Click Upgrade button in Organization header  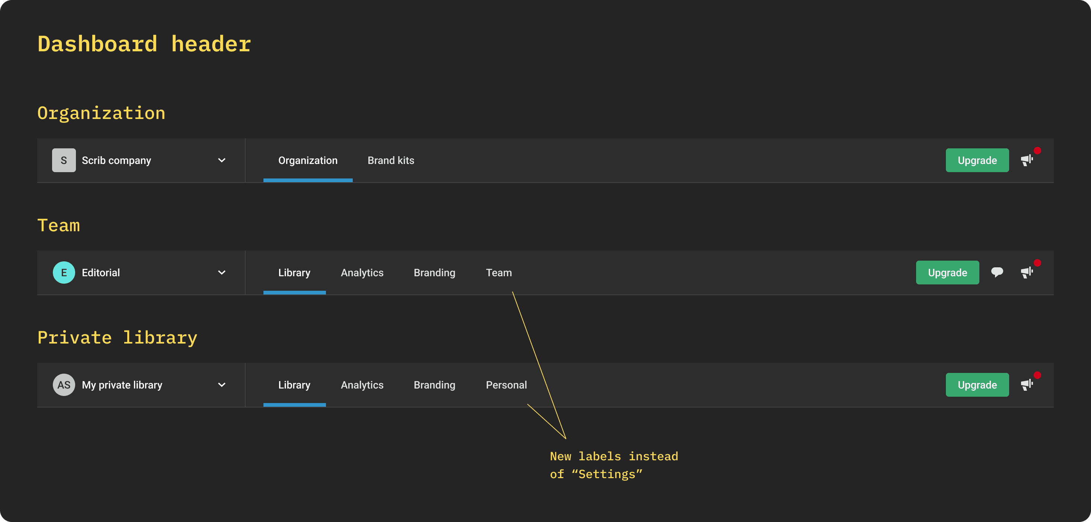[977, 160]
